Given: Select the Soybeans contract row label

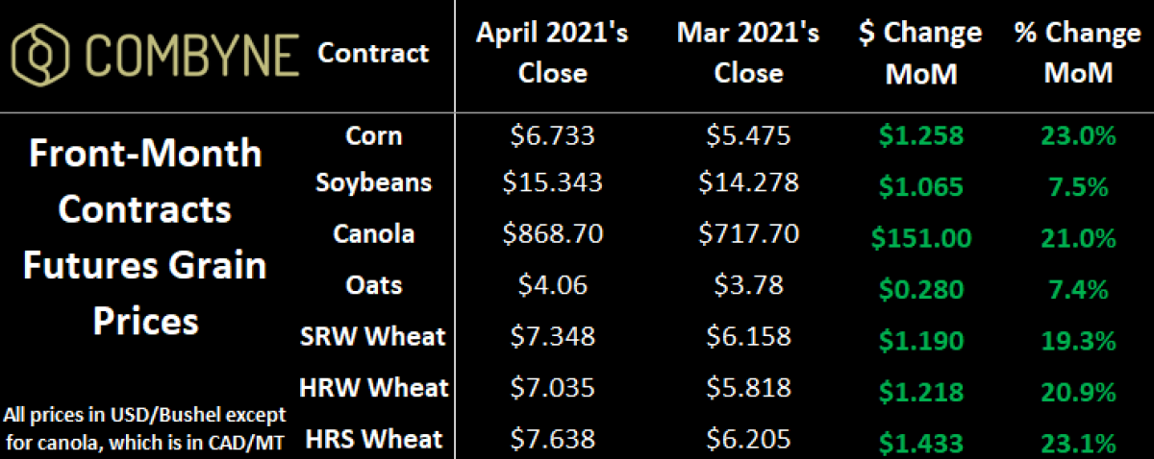Looking at the screenshot, I should 373,183.
